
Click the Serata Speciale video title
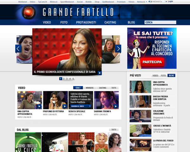(77, 111)
